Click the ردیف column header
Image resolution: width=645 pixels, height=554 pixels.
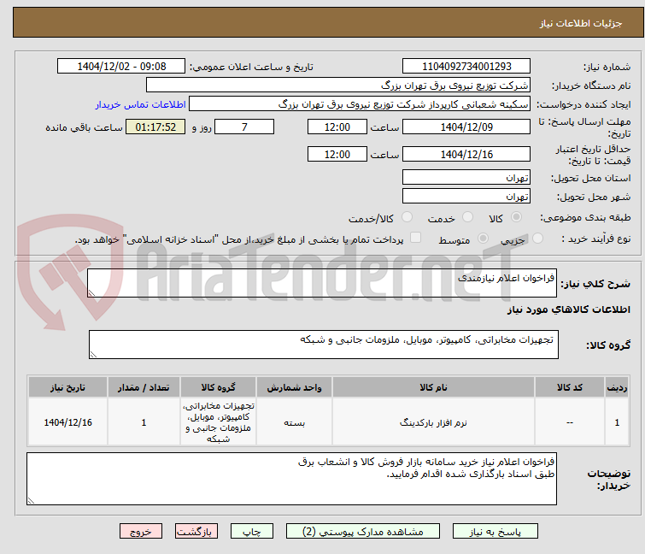(617, 387)
